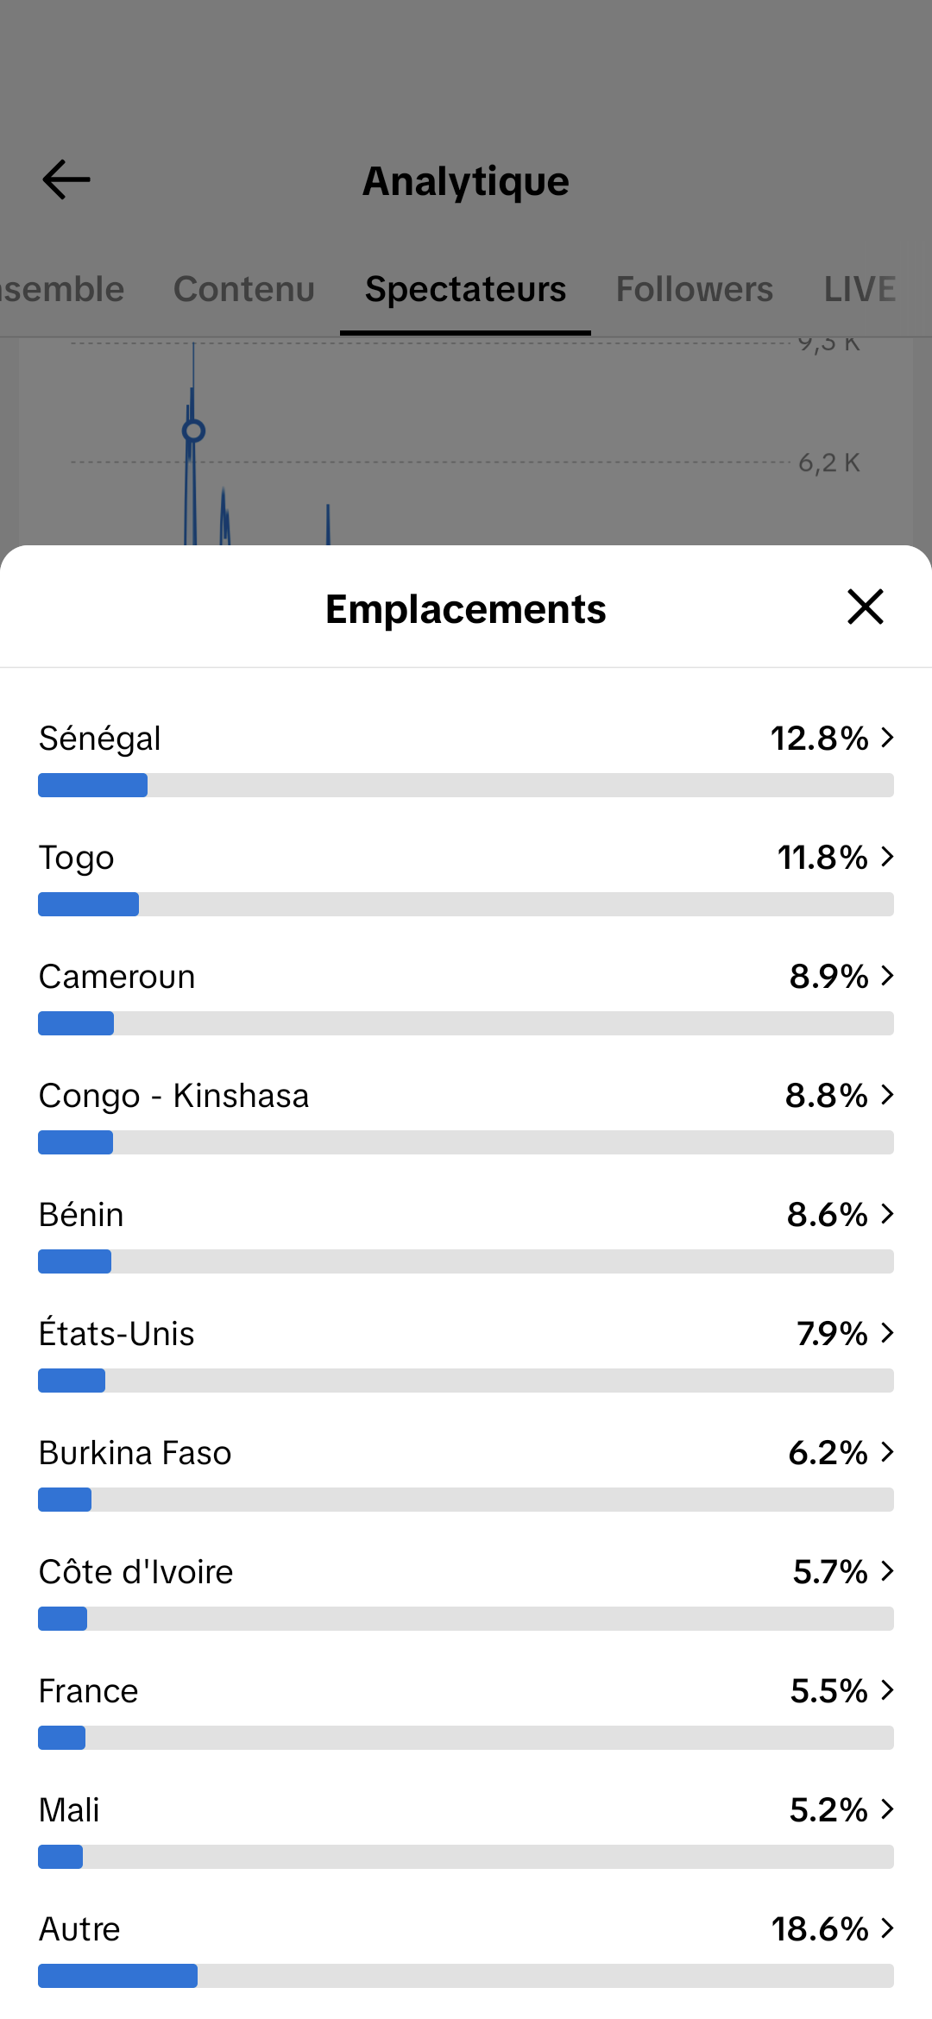This screenshot has width=932, height=2019.
Task: Expand Côte d'Ivoire chevron
Action: click(887, 1571)
